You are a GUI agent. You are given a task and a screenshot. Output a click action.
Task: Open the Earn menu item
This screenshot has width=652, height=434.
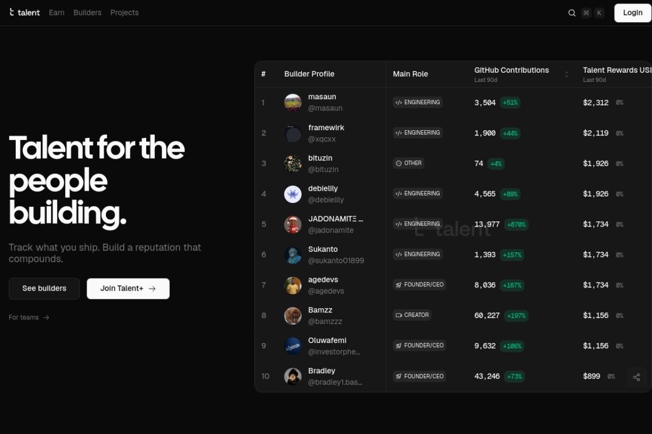coord(57,12)
